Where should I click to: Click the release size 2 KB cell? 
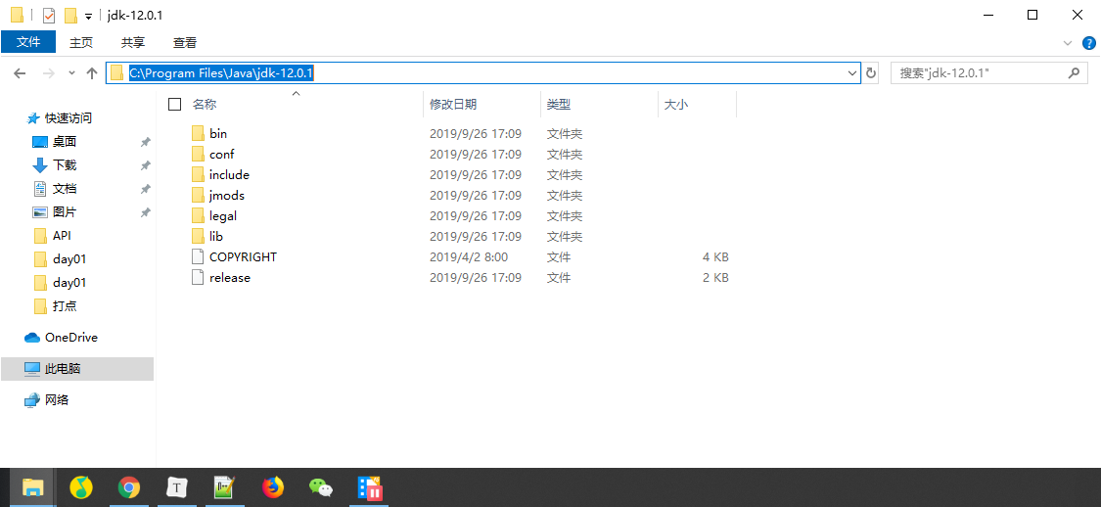pos(715,277)
